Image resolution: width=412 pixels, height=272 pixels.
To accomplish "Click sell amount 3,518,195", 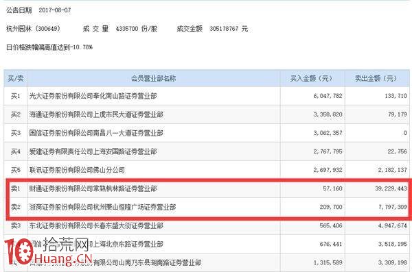I will 393,244.
